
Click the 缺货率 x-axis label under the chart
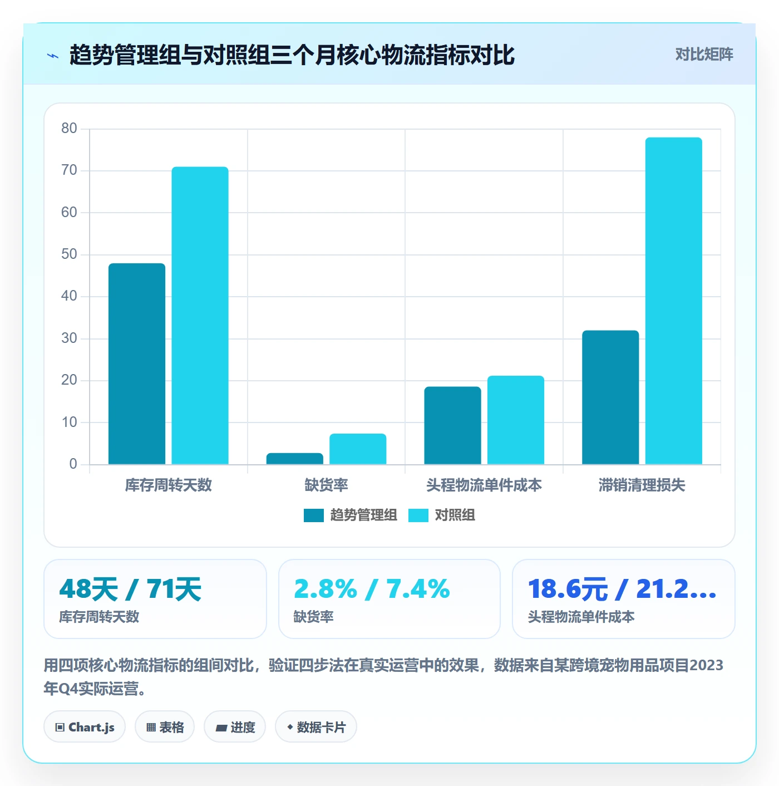tap(326, 485)
